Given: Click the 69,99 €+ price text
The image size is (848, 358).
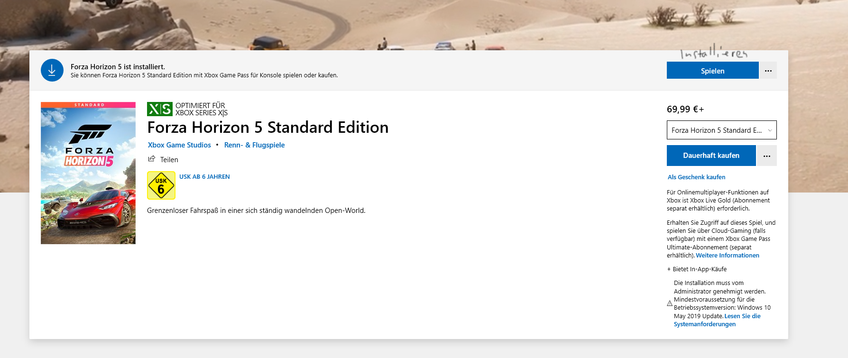Looking at the screenshot, I should coord(685,109).
